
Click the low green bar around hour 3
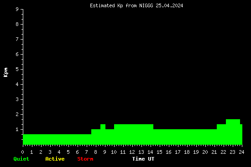pos(50,139)
